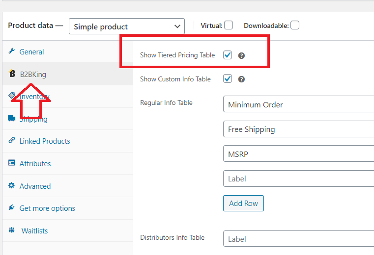Toggle Show Custom Info Table checkbox
Viewport: 374px width, 255px height.
point(228,78)
